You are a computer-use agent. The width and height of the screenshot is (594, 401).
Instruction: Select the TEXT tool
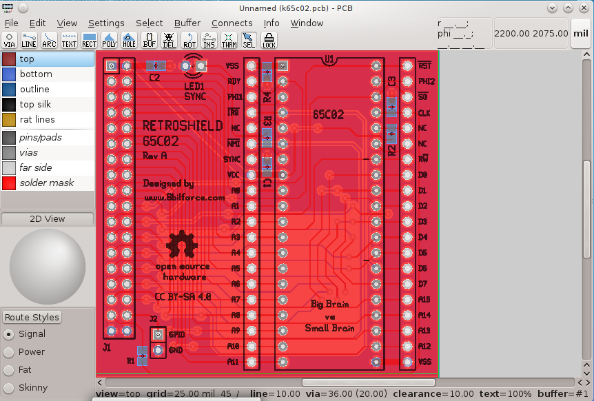(69, 40)
